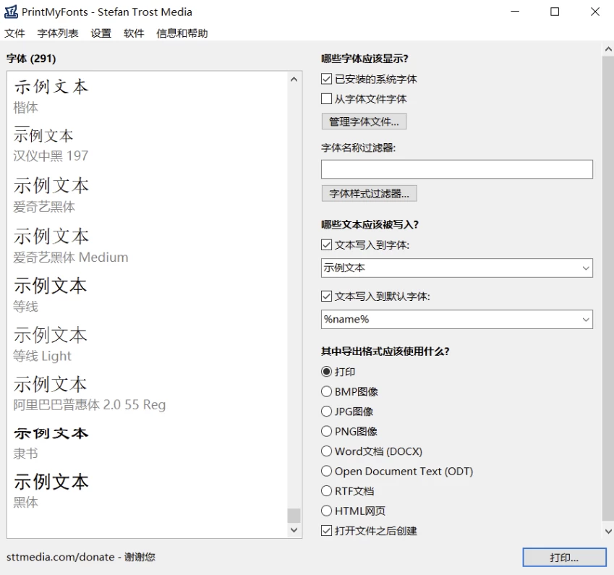Click the 管理字体文件... button
The height and width of the screenshot is (575, 614).
point(364,122)
